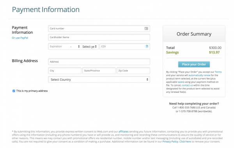
Task: Select 'Click here' to remove consent
Action: [x=185, y=142]
